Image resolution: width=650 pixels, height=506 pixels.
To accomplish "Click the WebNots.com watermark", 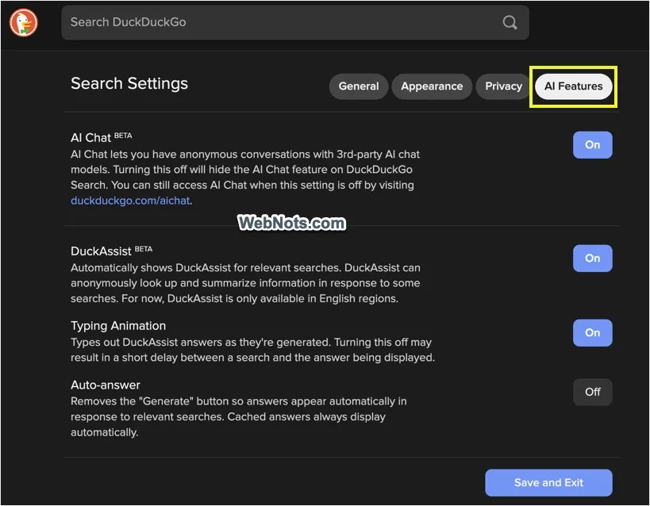I will 291,223.
